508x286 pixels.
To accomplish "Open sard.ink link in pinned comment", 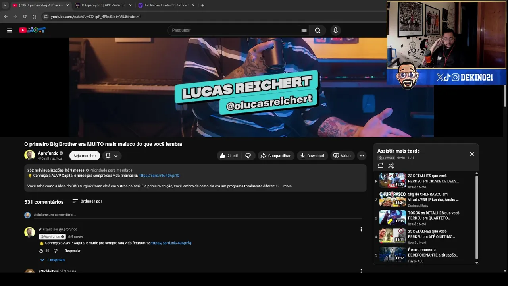I will 171,243.
